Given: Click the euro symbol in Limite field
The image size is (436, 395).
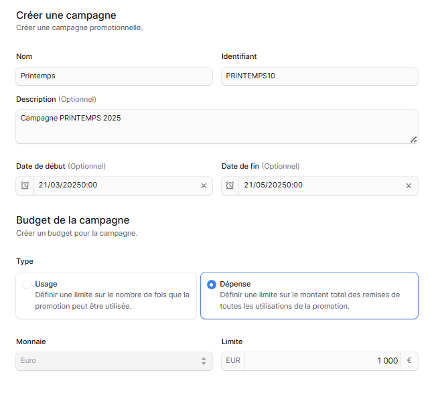Looking at the screenshot, I should pyautogui.click(x=409, y=361).
